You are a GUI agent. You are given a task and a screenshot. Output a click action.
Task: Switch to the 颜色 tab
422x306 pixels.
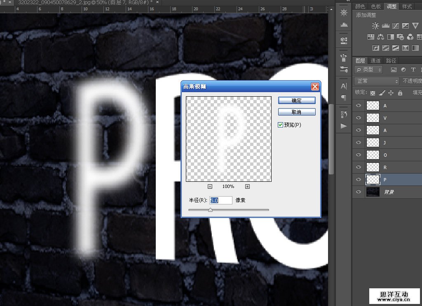(x=360, y=7)
